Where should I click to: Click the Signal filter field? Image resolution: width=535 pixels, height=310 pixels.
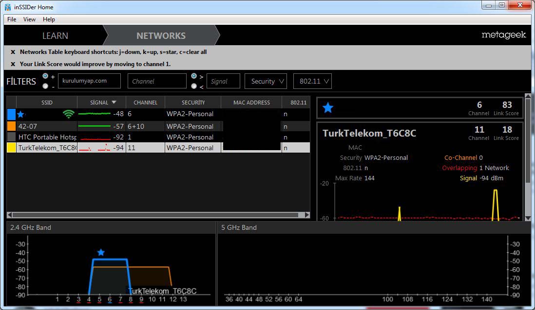[x=223, y=81]
